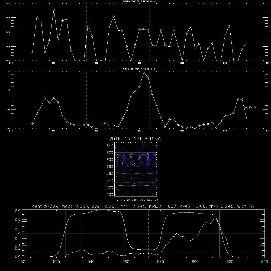Click the '600' x-axis label on bottom plot
Screen dimensions: 271x271
click(x=195, y=262)
